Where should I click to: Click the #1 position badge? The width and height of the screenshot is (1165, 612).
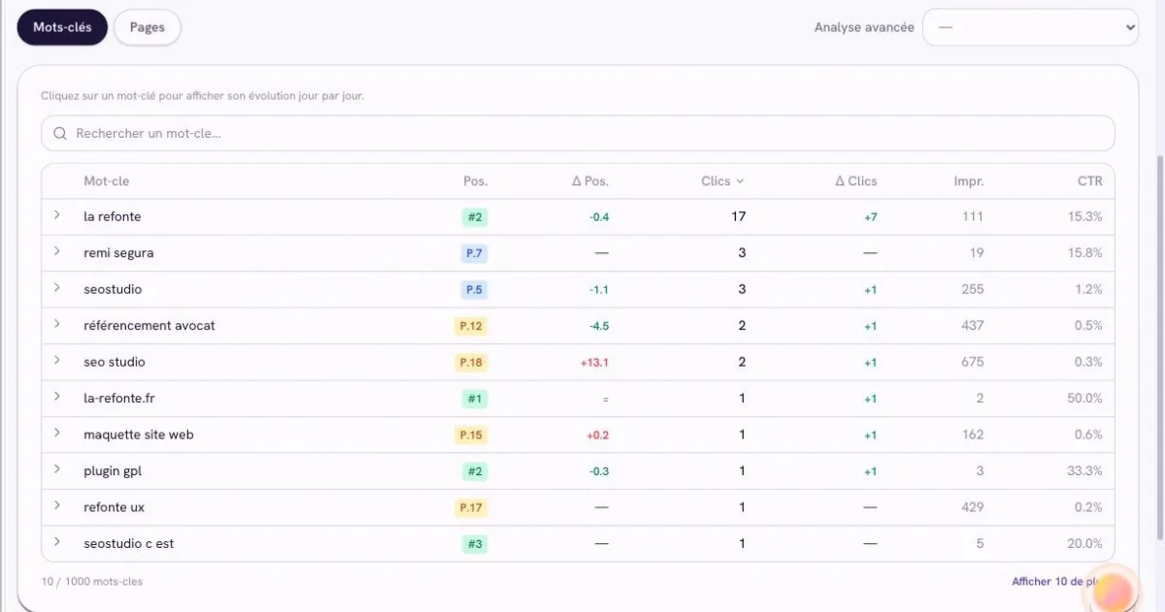tap(475, 399)
